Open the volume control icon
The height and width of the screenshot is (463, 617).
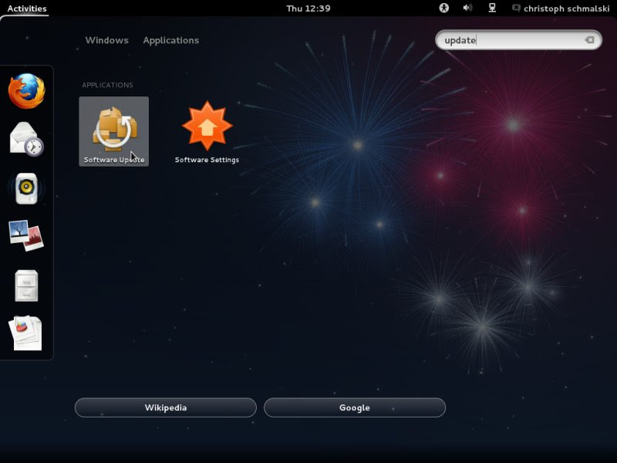click(467, 8)
